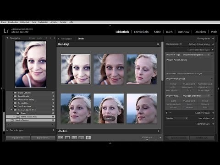Click the keyword text field with People, Porträt
220x165 pixels.
coord(189,65)
